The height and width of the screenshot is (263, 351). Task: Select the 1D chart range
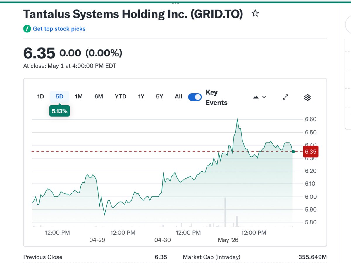tap(41, 96)
